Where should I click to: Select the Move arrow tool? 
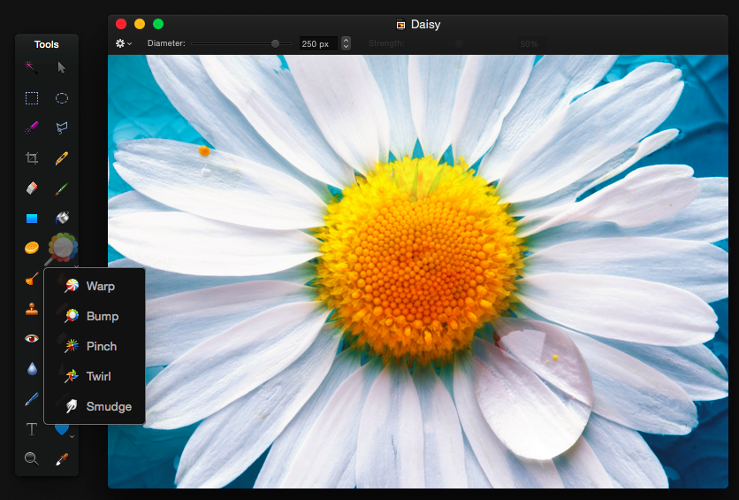[62, 67]
